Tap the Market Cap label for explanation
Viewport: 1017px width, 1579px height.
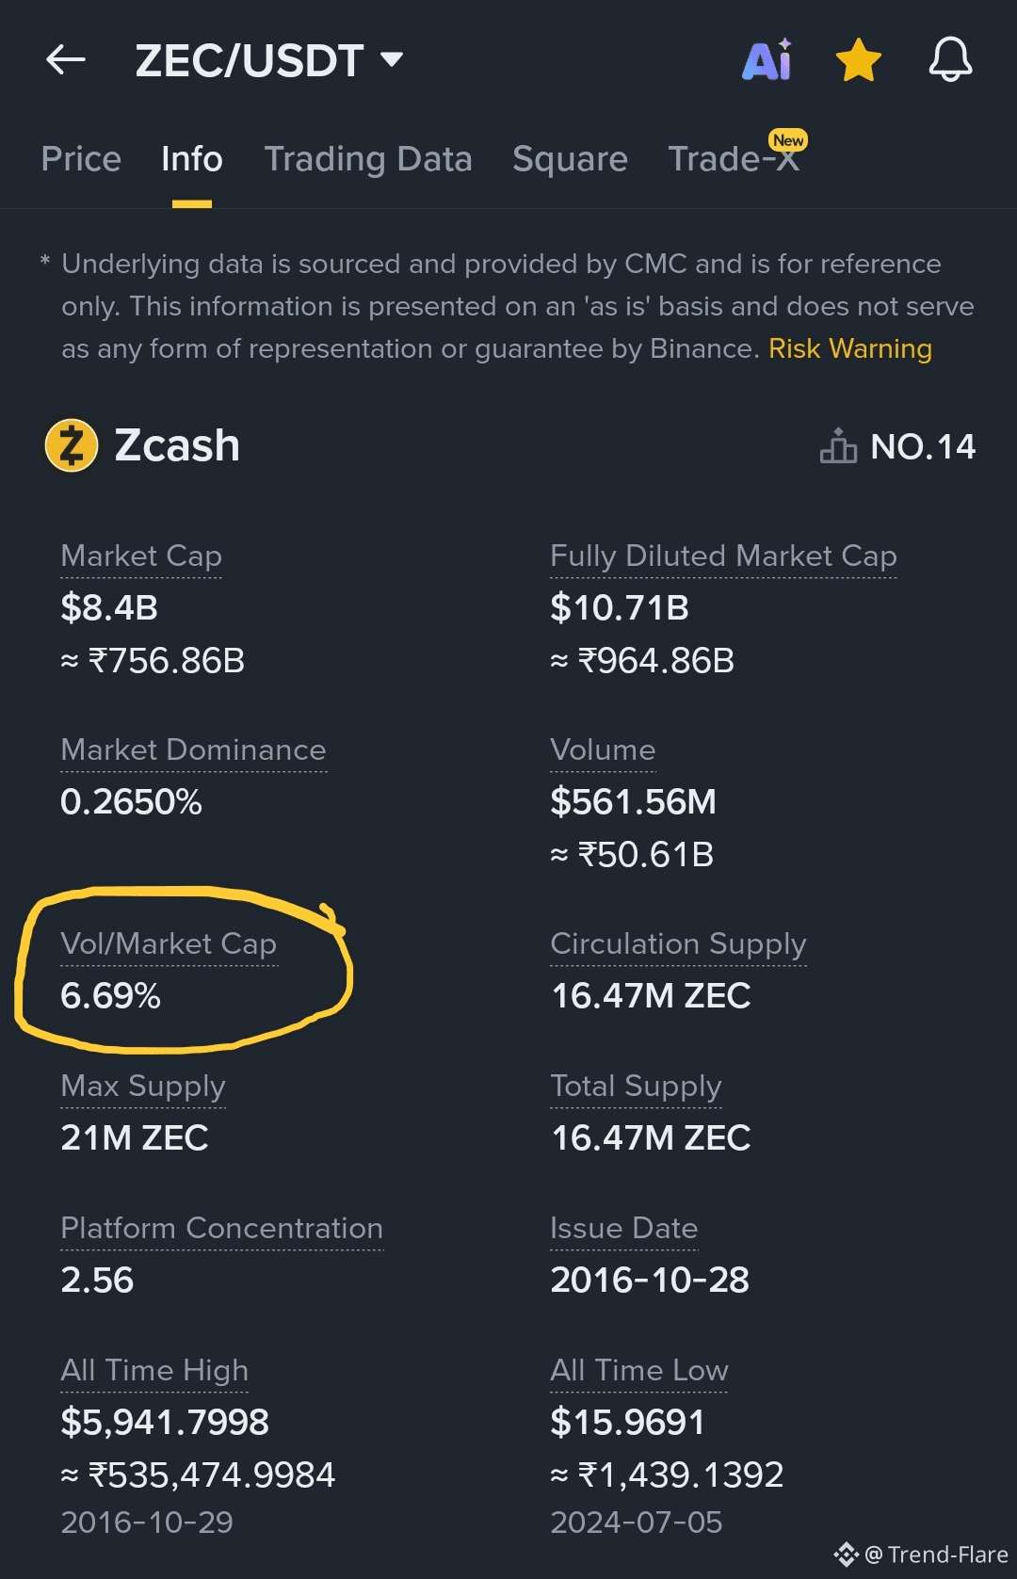tap(141, 556)
